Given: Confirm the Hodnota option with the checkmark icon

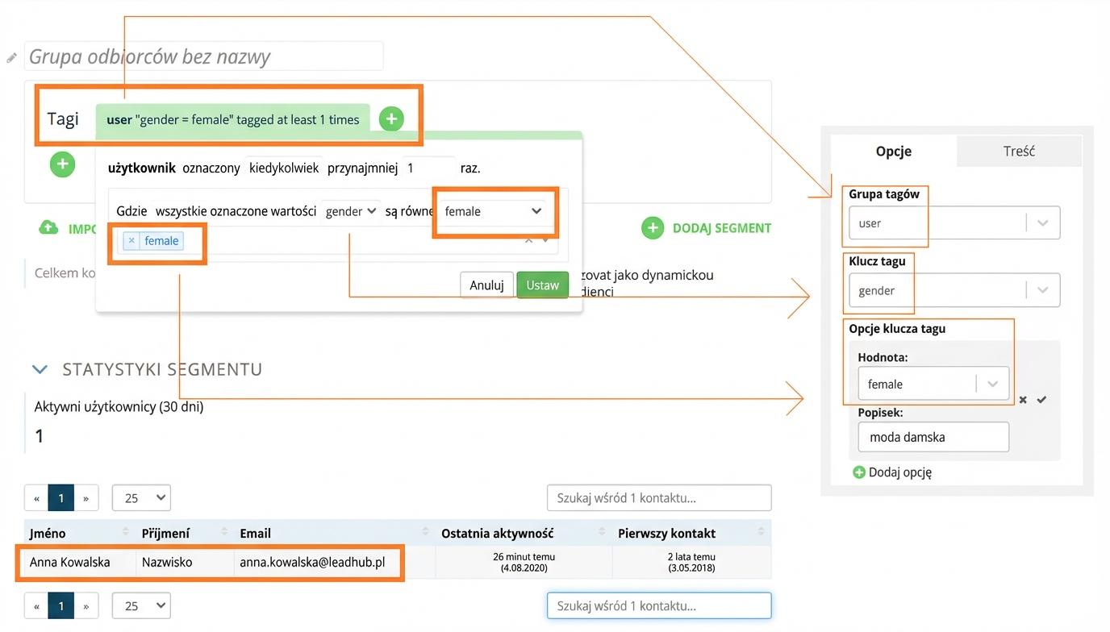Looking at the screenshot, I should pyautogui.click(x=1041, y=400).
